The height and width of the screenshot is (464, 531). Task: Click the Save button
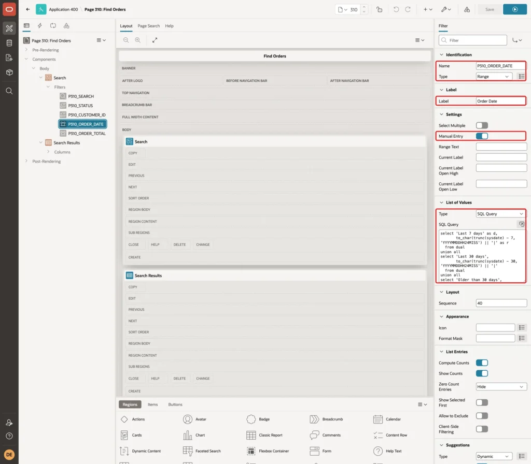click(x=490, y=9)
